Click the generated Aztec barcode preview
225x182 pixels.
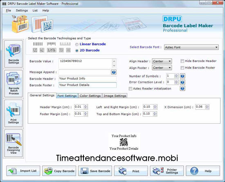tap(124, 142)
